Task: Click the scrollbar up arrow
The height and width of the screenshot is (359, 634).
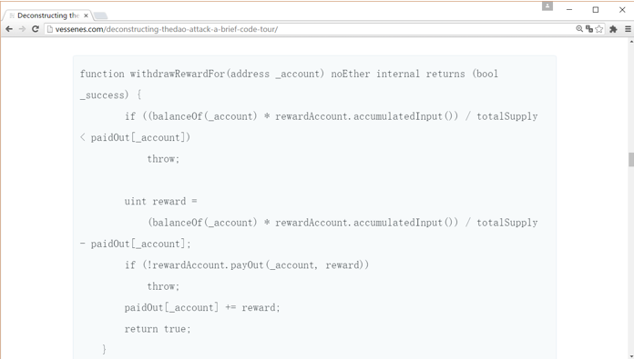Action: click(631, 42)
